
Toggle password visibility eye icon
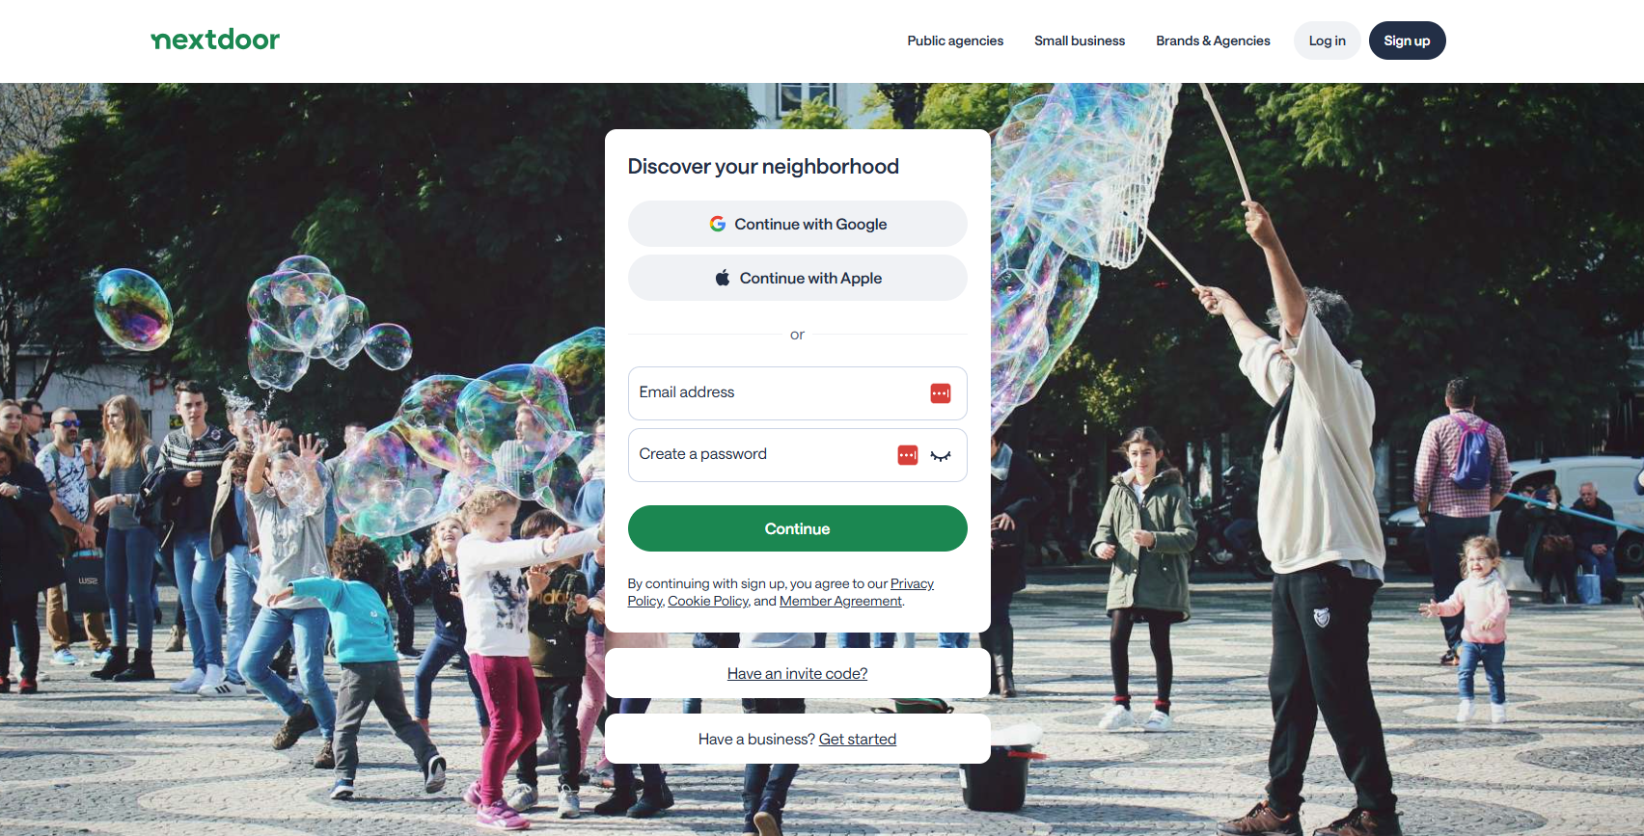click(x=941, y=455)
